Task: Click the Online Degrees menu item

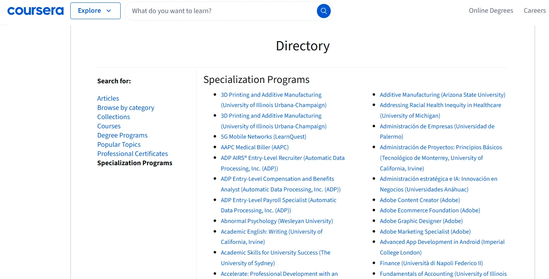Action: (491, 11)
